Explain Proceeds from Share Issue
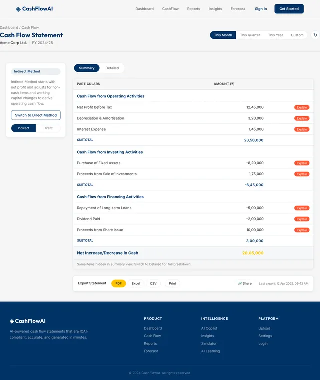The image size is (320, 380). click(302, 230)
